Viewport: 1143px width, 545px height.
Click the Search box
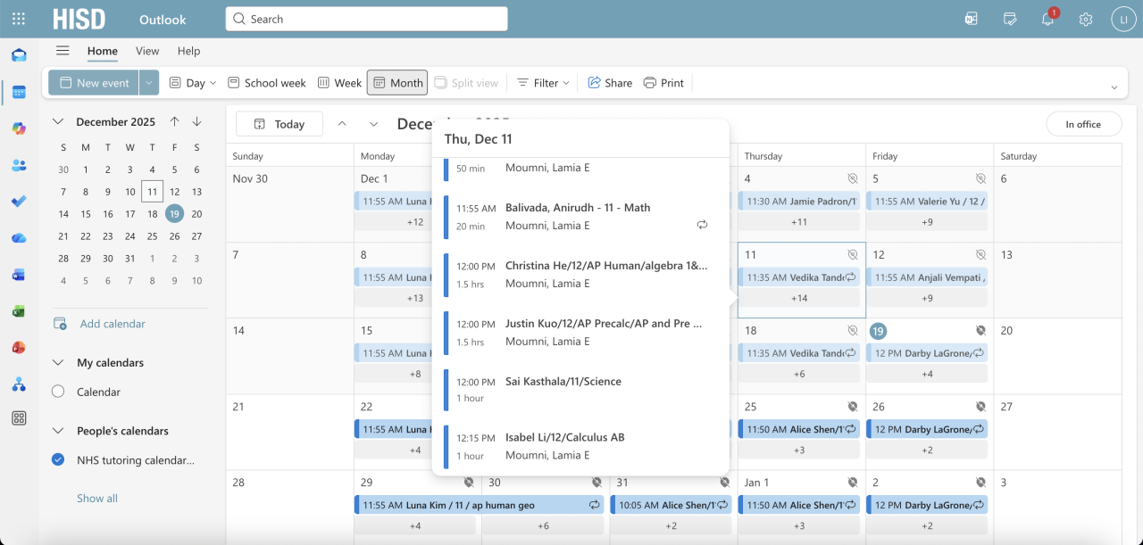point(366,19)
